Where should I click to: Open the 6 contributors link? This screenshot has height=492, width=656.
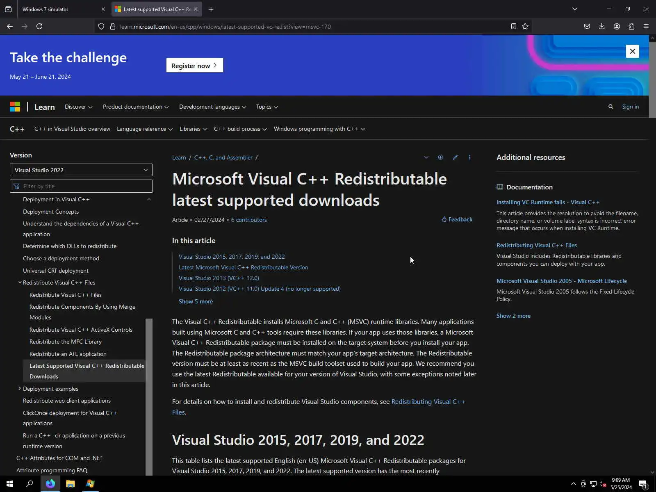pyautogui.click(x=249, y=220)
